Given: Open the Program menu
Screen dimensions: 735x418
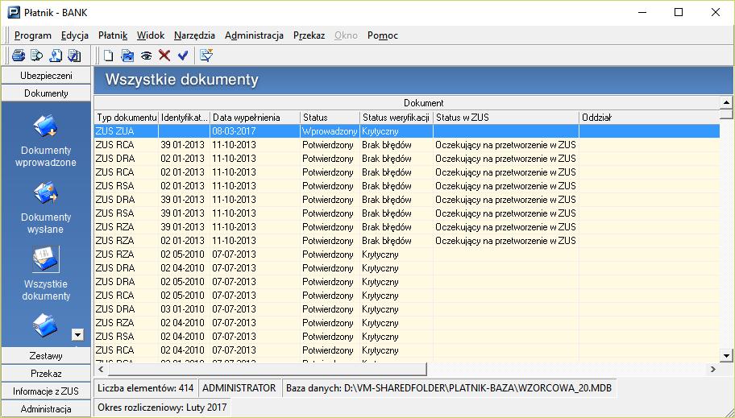Looking at the screenshot, I should click(x=33, y=35).
